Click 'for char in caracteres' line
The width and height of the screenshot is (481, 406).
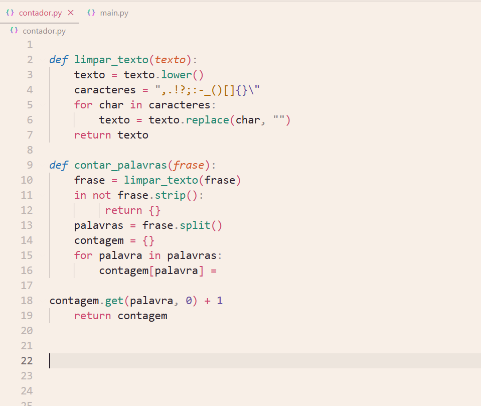[x=145, y=105]
